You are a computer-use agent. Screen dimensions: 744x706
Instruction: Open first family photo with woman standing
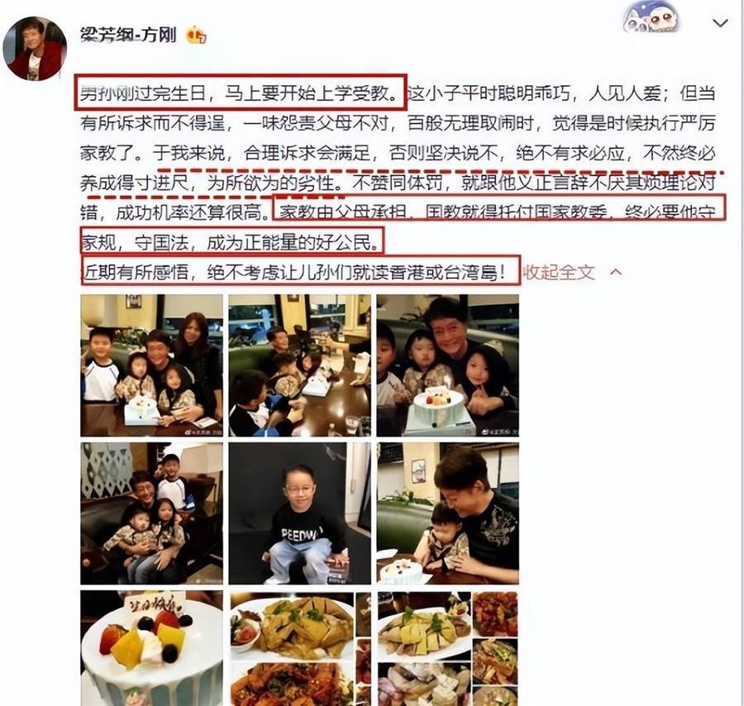151,365
